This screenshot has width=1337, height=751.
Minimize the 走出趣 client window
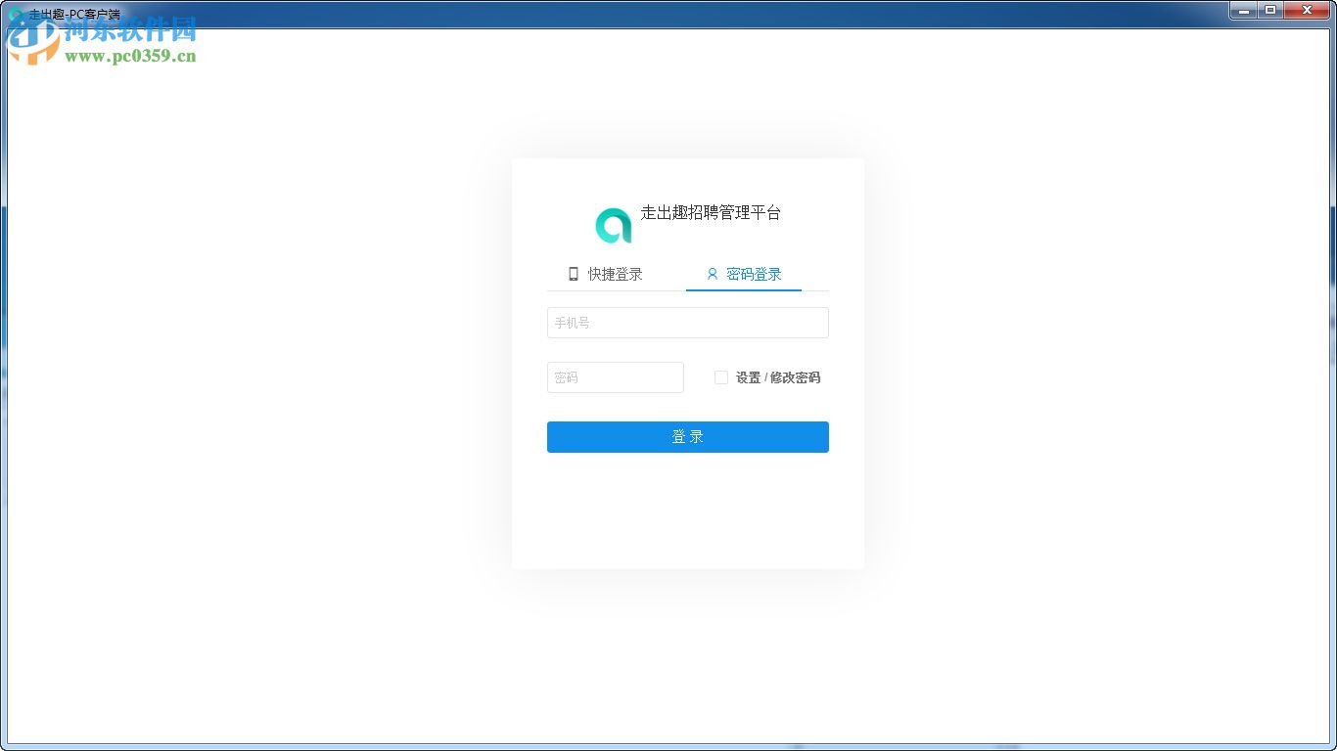[x=1244, y=10]
